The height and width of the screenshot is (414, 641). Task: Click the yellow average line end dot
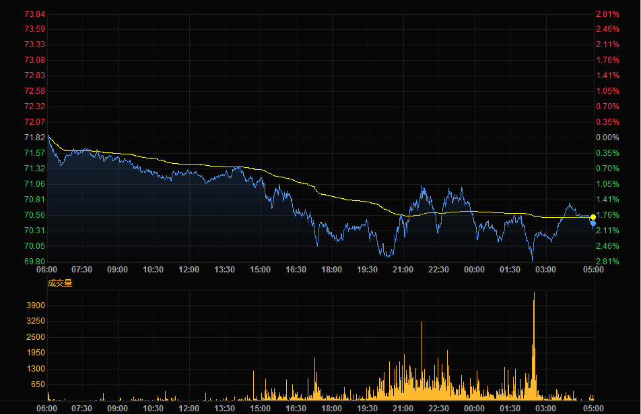tap(593, 217)
